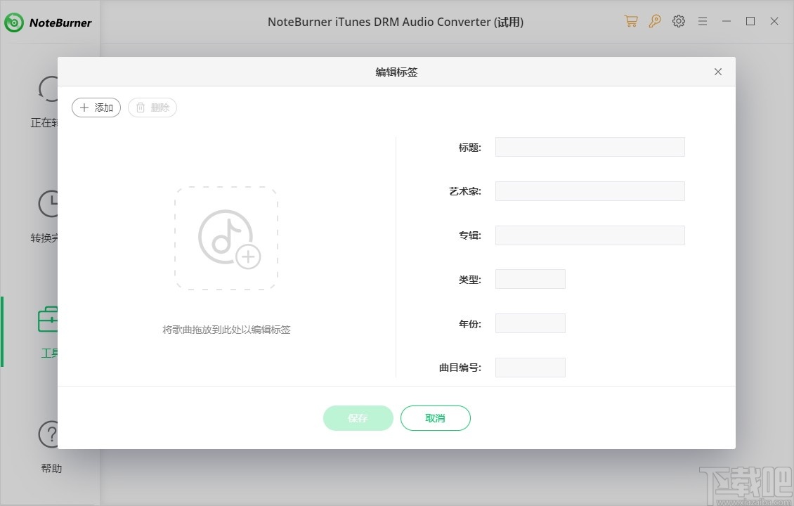794x506 pixels.
Task: Click the 添加 (Add) button
Action: point(96,107)
